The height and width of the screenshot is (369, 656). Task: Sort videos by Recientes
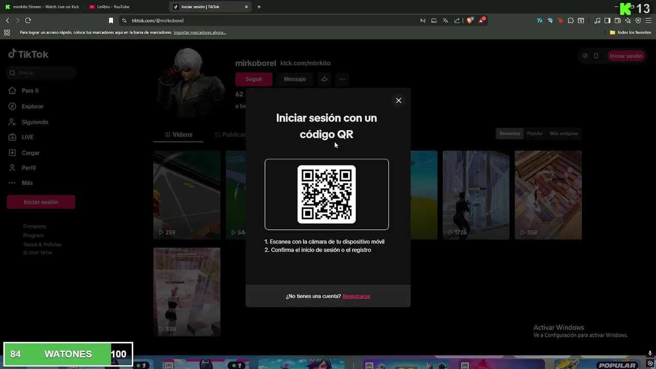(509, 133)
